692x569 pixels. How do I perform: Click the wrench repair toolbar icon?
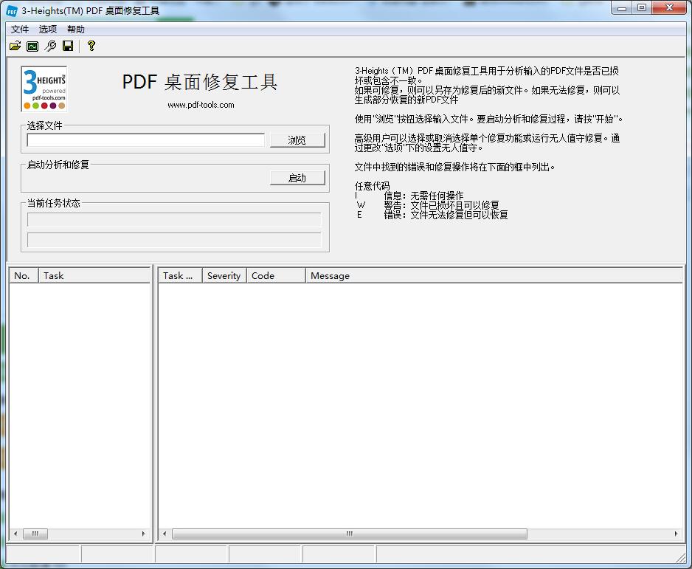(x=50, y=45)
